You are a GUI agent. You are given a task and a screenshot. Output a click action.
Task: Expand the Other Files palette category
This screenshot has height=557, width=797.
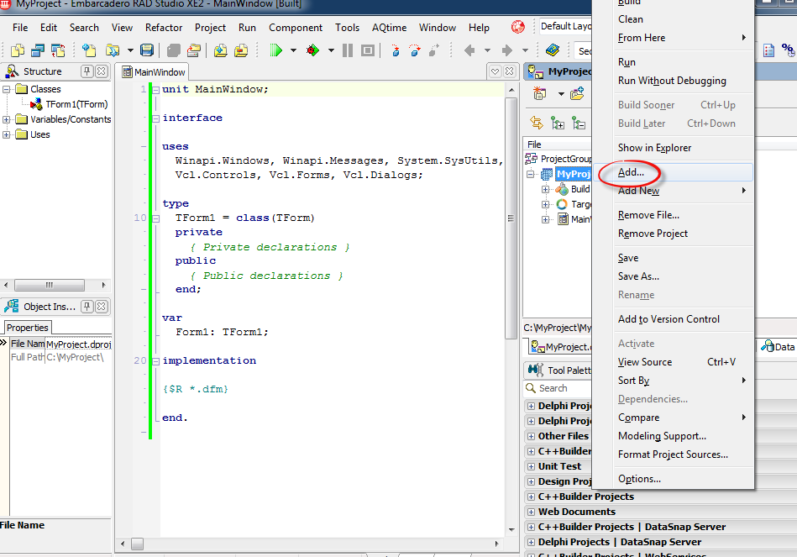tap(531, 437)
